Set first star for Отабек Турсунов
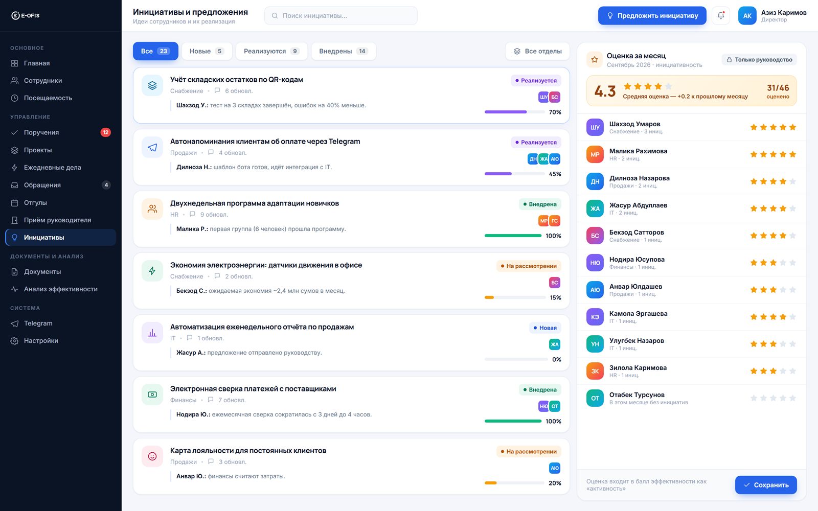This screenshot has width=818, height=511. (754, 398)
